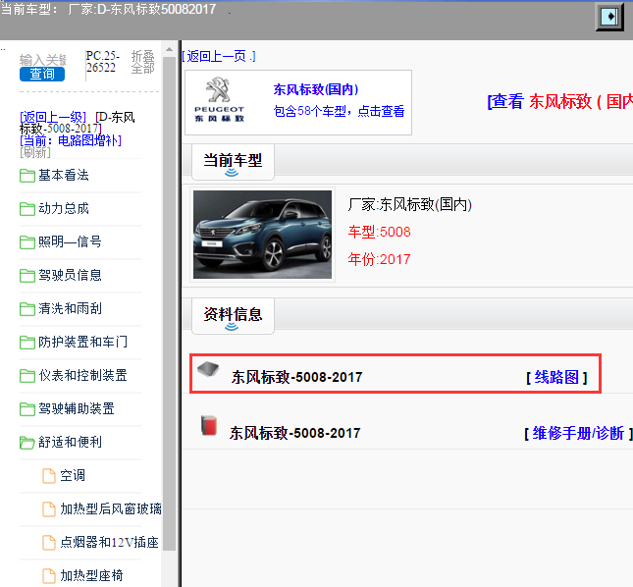
Task: Click the 返回上一级 link
Action: point(53,117)
